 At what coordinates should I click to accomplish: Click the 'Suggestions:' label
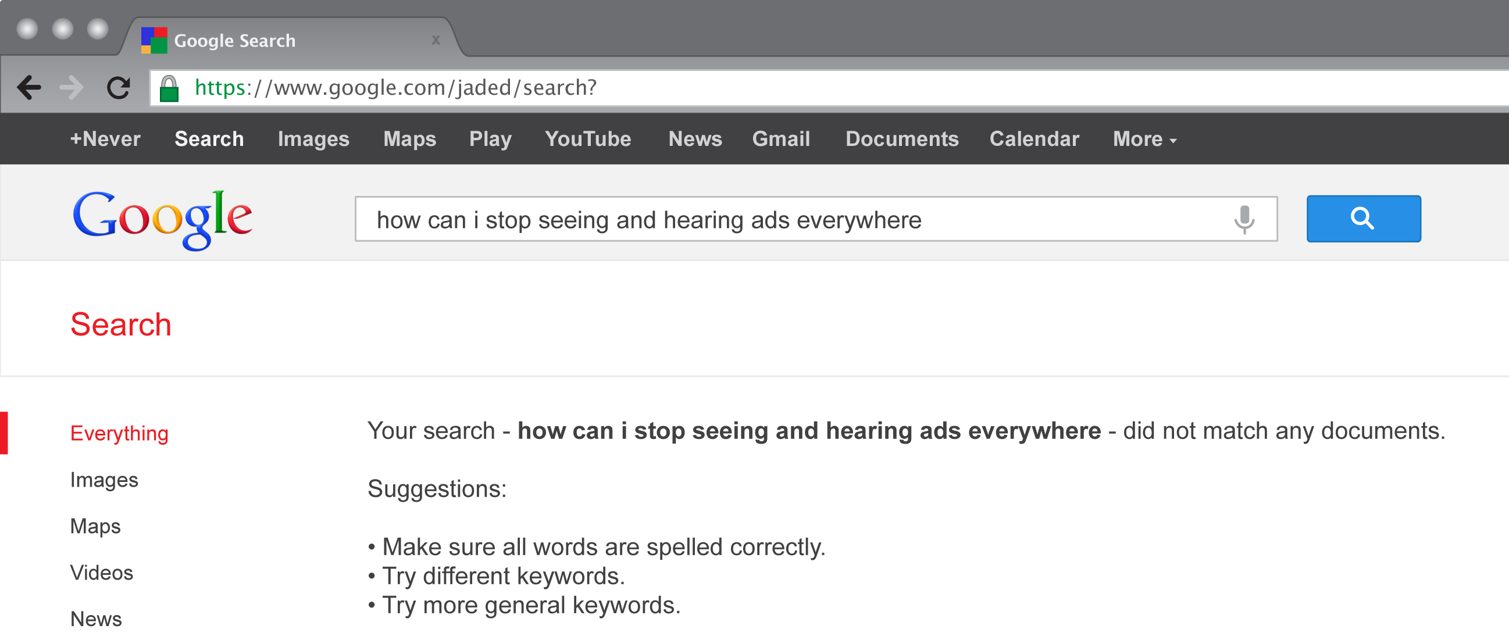tap(437, 488)
